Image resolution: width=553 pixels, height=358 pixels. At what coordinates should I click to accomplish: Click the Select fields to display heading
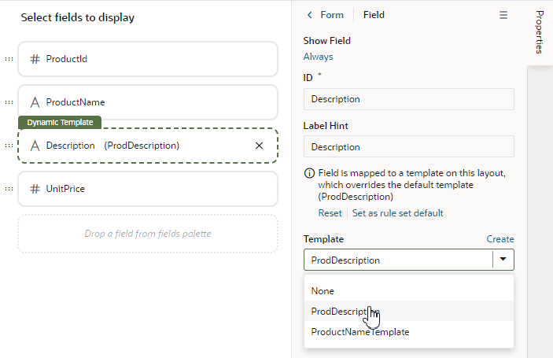pyautogui.click(x=78, y=17)
